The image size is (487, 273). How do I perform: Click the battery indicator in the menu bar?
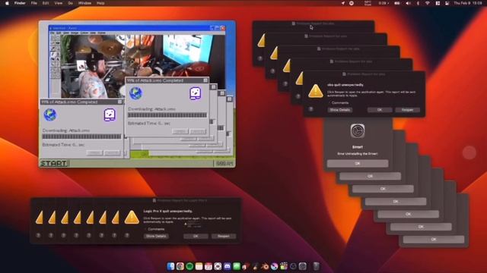click(397, 3)
